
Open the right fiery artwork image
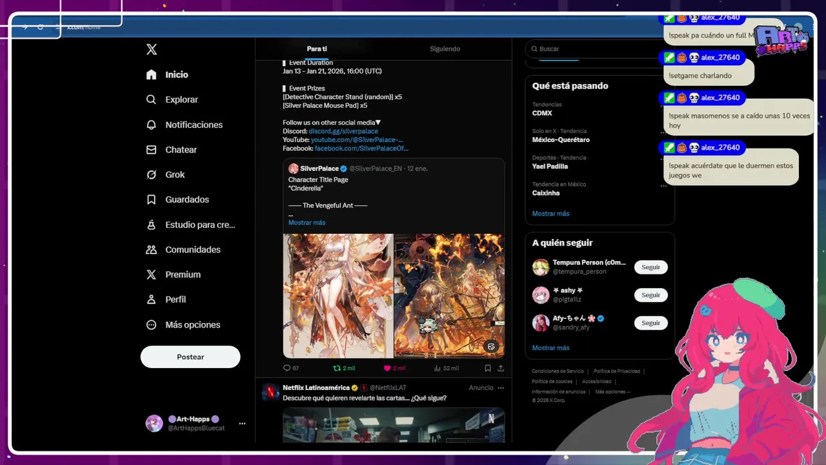click(x=449, y=296)
